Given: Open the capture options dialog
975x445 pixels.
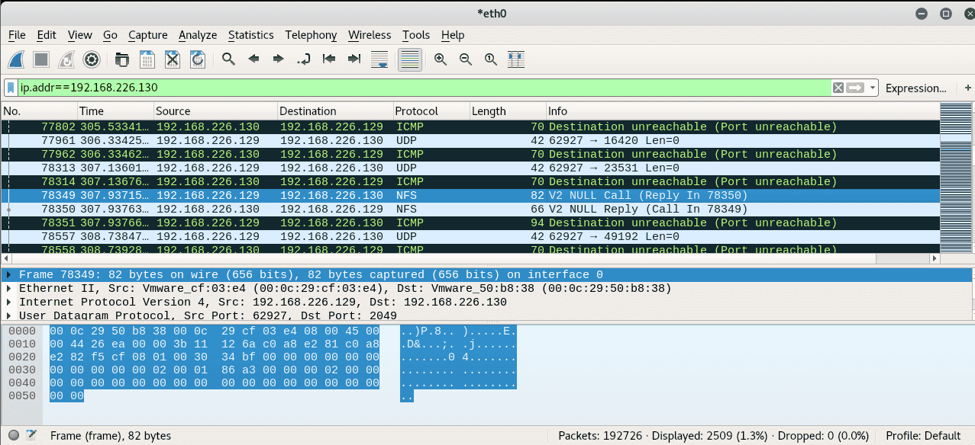Looking at the screenshot, I should (91, 59).
